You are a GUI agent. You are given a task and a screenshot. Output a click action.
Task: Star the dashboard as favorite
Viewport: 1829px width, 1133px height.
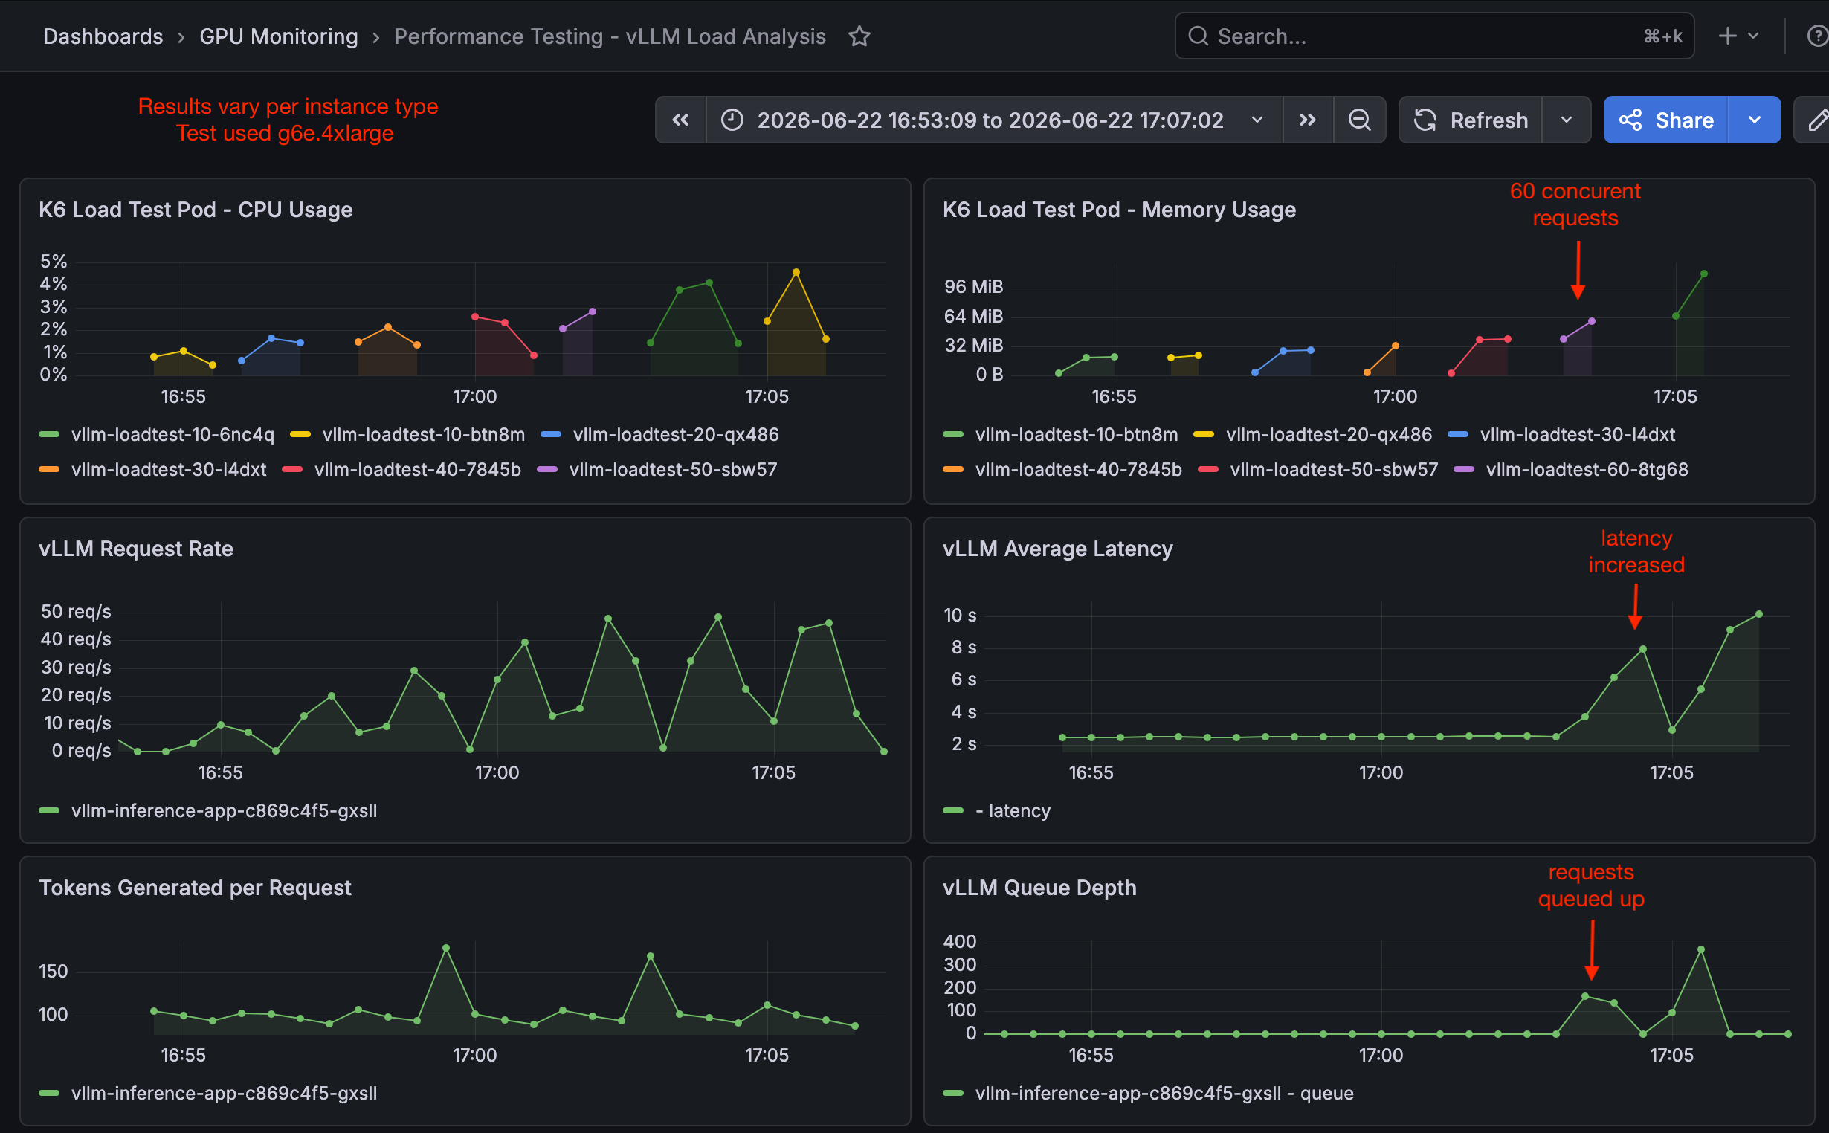coord(859,36)
